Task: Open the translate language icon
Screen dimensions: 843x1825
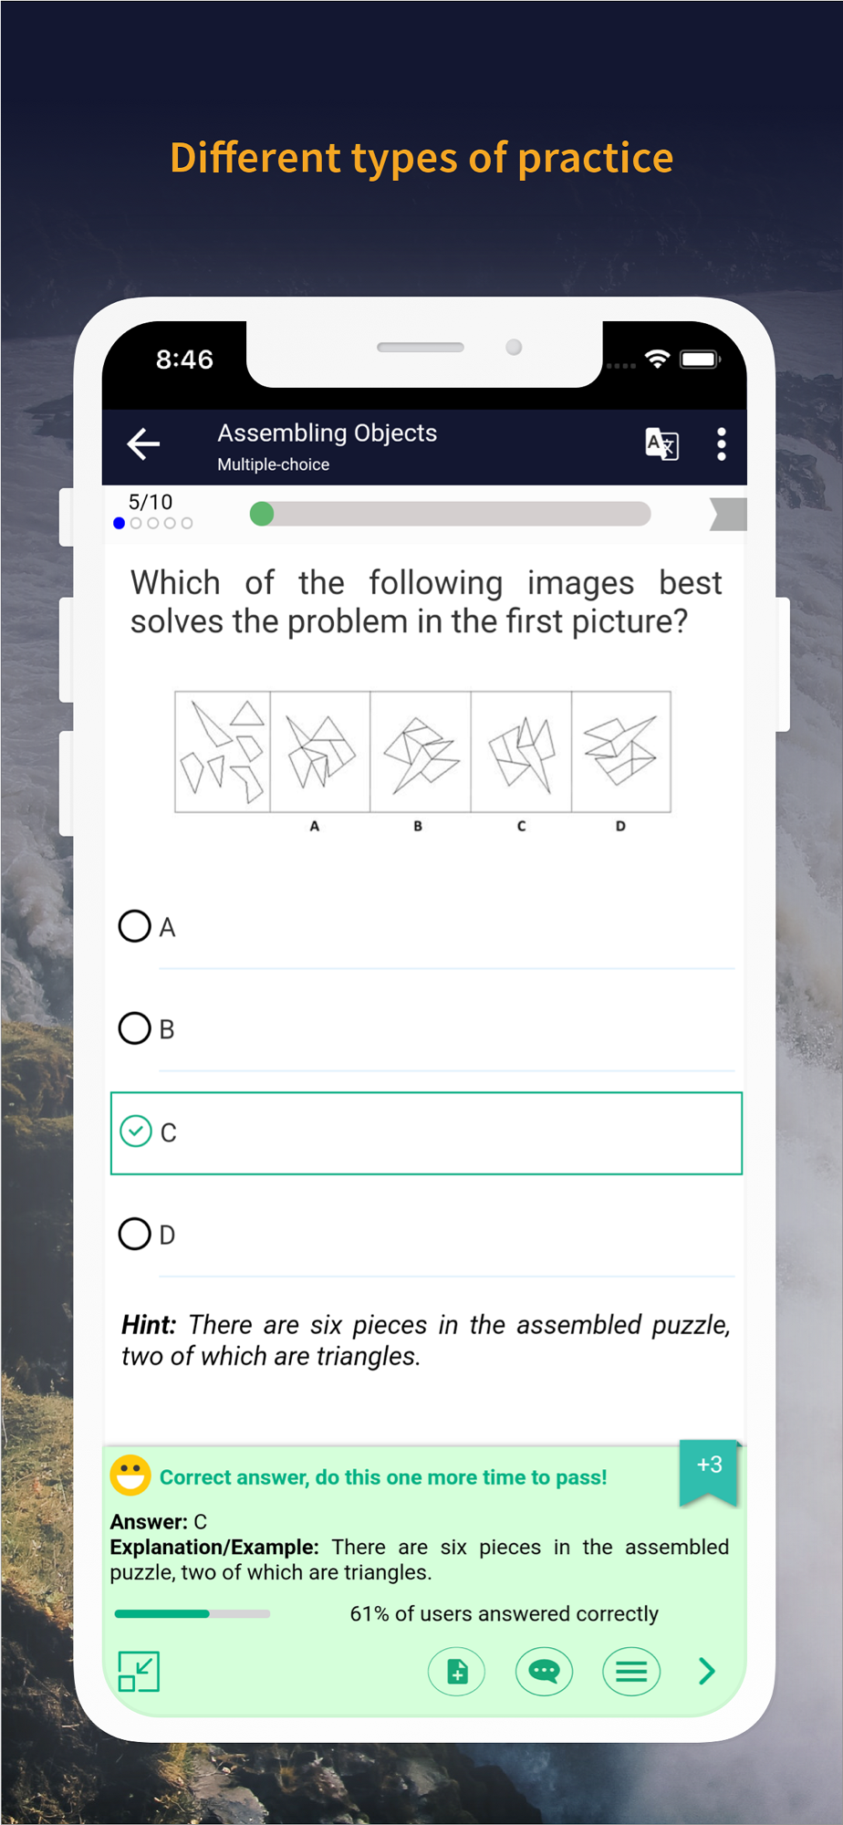Action: click(x=661, y=444)
